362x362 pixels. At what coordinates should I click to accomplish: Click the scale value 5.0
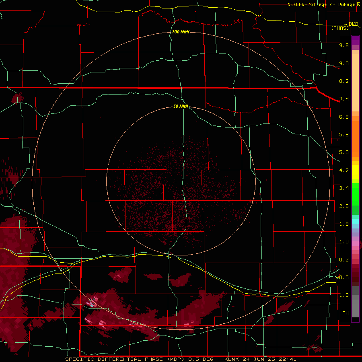click(344, 152)
